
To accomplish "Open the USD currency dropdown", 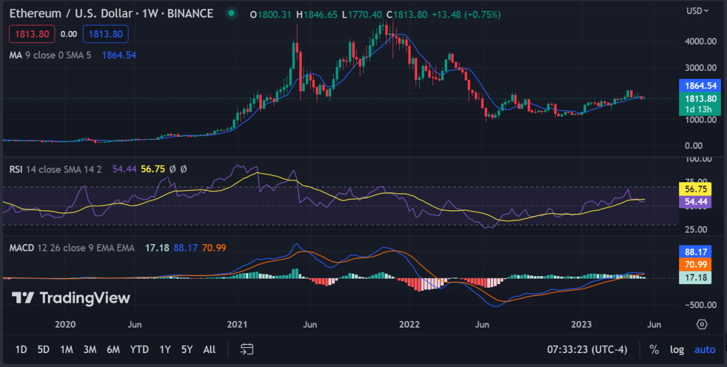I will coord(697,10).
